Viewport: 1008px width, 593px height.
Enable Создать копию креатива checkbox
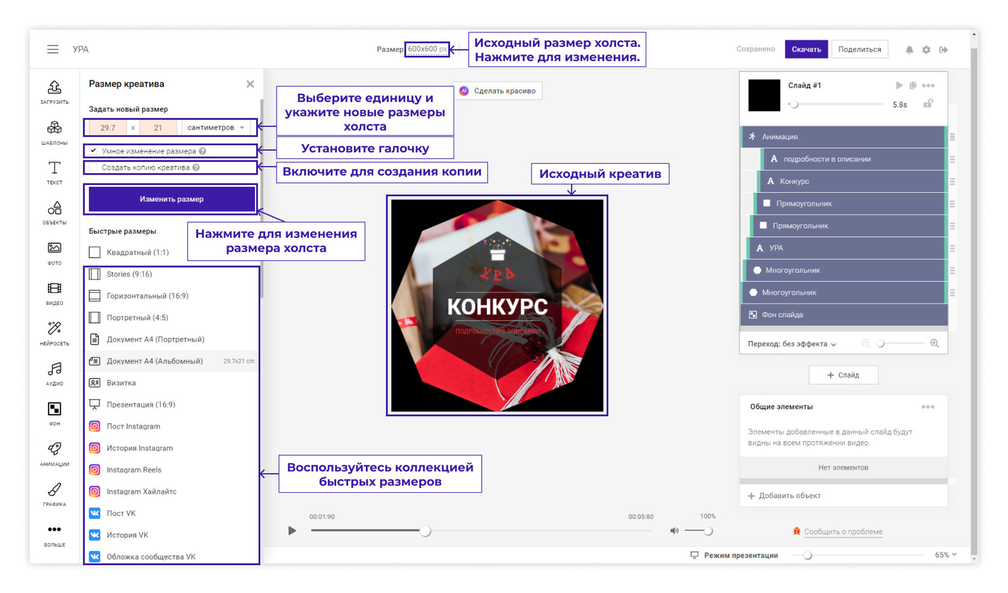tap(94, 167)
